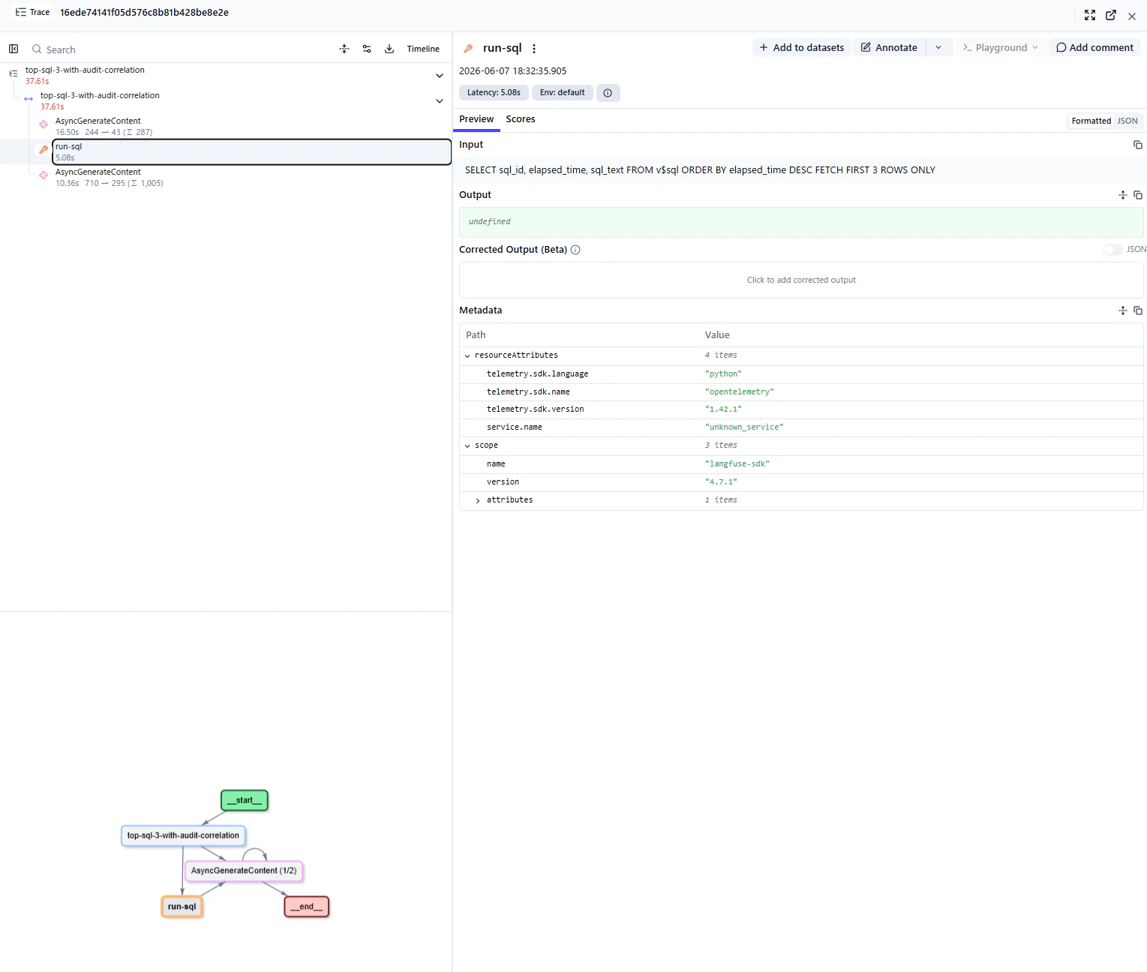Click the "langfuse-sdk" name value
Image resolution: width=1147 pixels, height=972 pixels.
click(x=737, y=464)
